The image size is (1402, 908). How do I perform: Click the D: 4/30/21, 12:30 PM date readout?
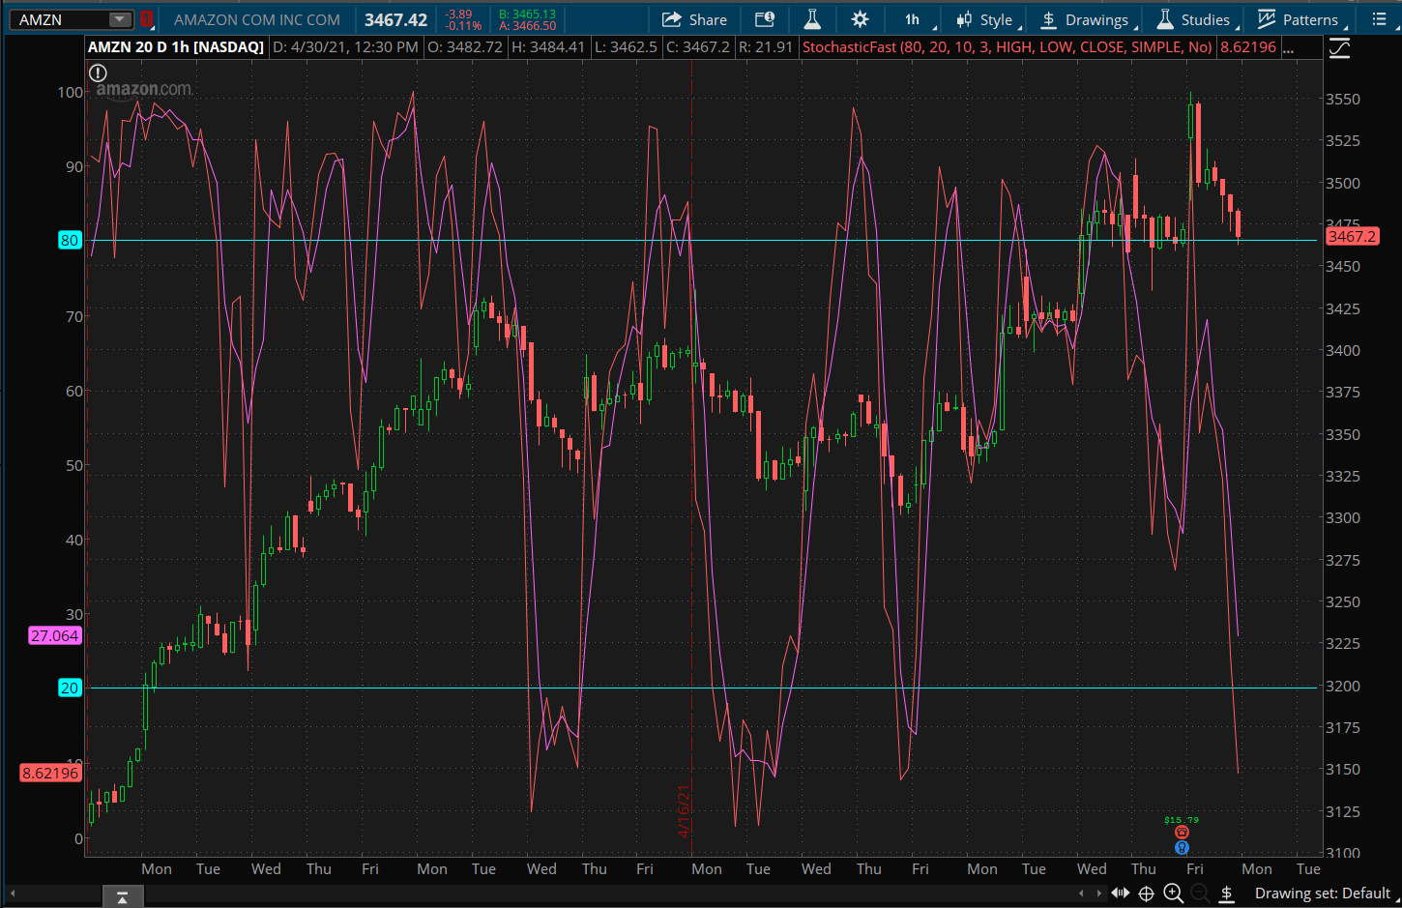click(x=345, y=46)
